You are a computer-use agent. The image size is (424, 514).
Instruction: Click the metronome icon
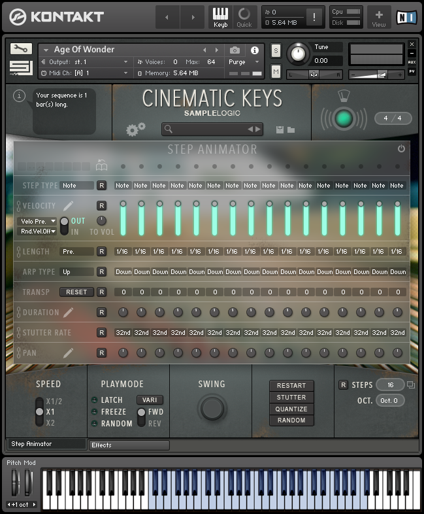pyautogui.click(x=344, y=95)
